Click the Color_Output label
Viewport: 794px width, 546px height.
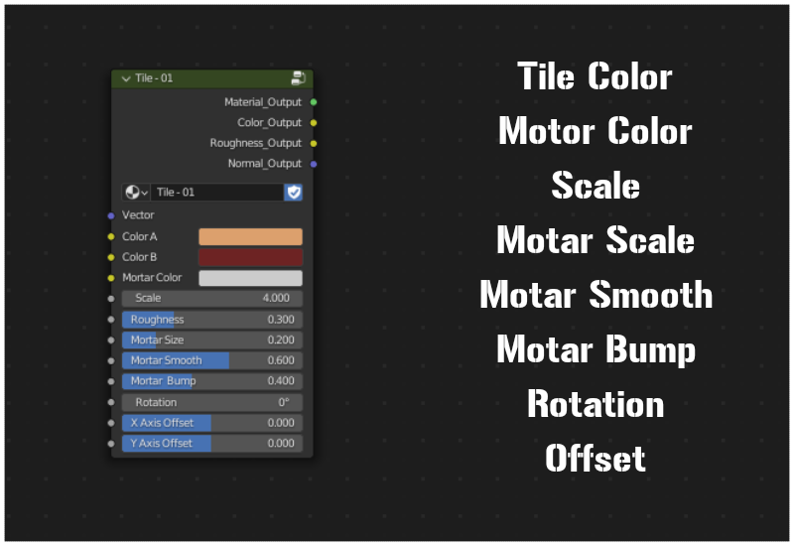pos(269,123)
